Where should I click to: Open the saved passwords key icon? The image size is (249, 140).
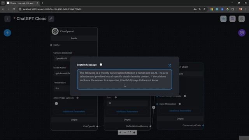point(195,9)
